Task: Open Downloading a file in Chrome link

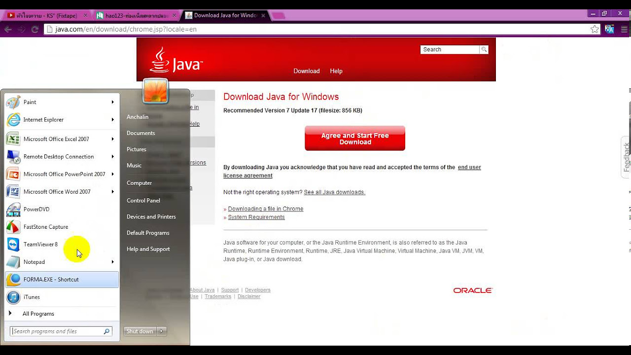Action: pos(266,209)
